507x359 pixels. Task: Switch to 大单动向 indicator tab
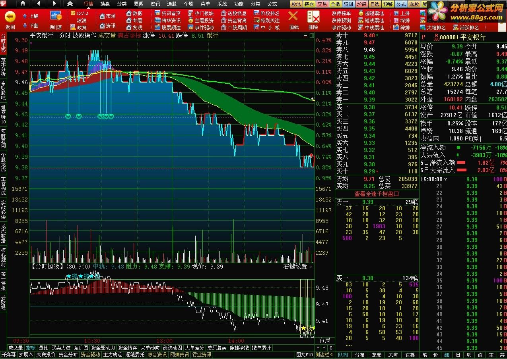point(150,348)
